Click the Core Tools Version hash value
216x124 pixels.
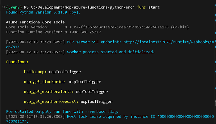click(x=117, y=27)
